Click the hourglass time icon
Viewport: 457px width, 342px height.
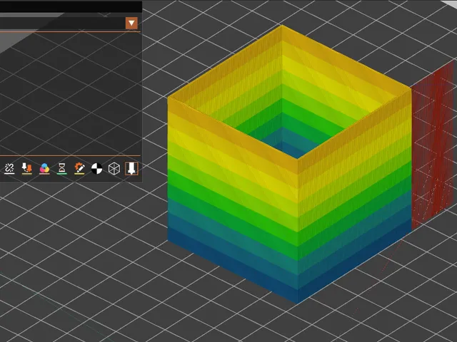click(x=62, y=168)
